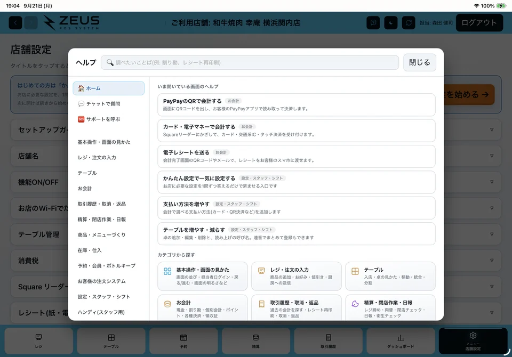
Task: Open かんたん設定で一気に設定する help article
Action: point(297,182)
